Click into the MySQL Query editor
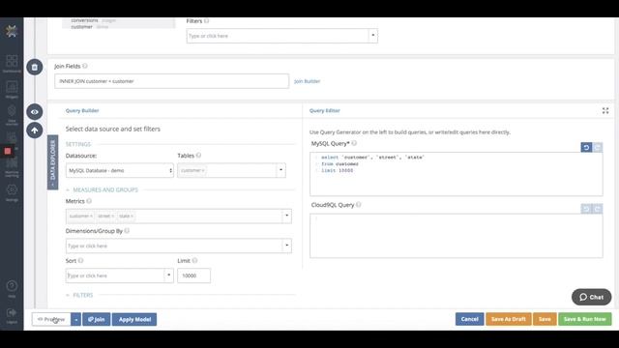619x348 pixels. pos(456,174)
